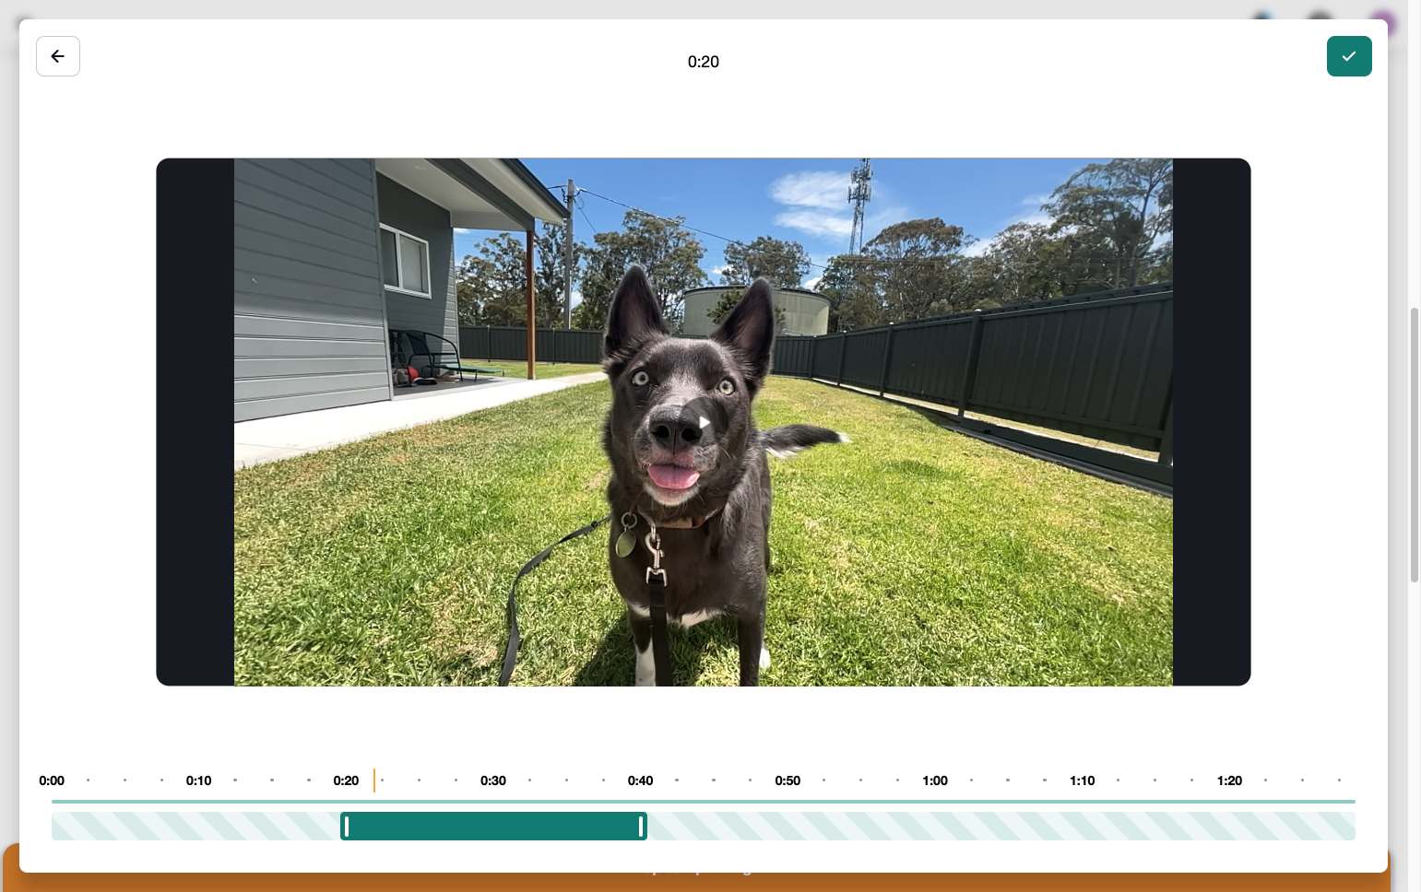Click the 0:20 time readout at the top

(x=704, y=62)
